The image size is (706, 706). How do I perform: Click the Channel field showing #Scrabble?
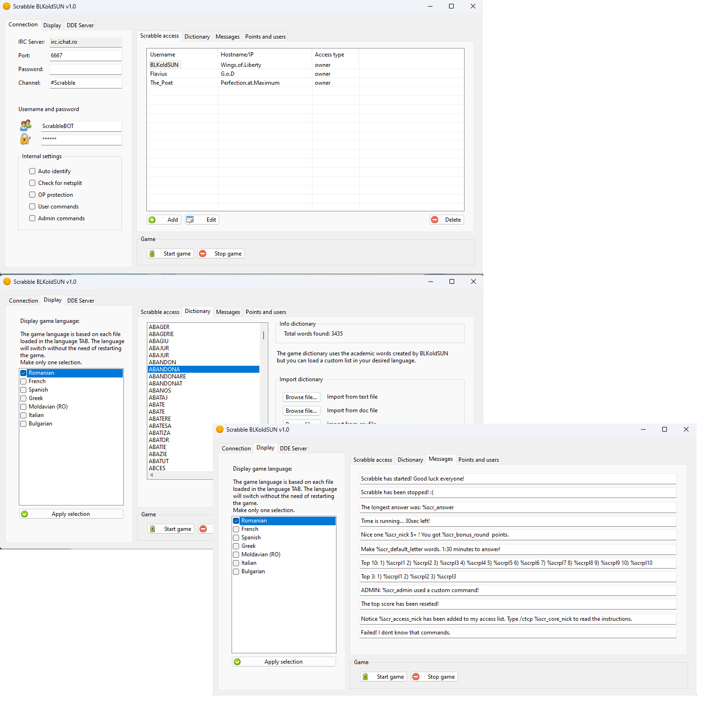tap(86, 83)
